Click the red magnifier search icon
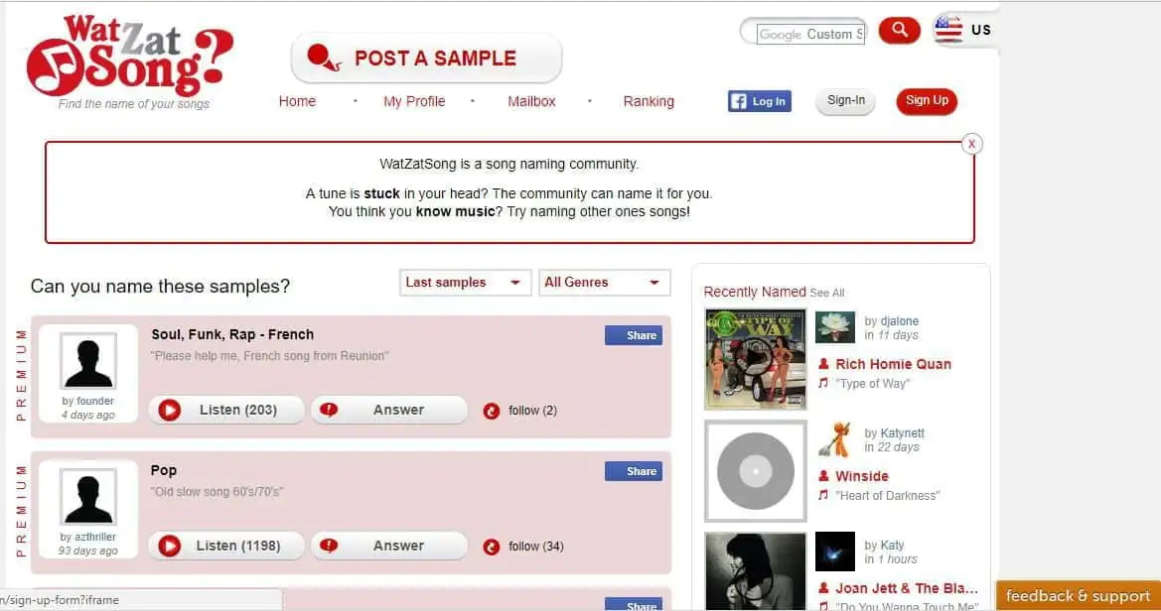Viewport: 1161px width, 611px height. point(899,31)
